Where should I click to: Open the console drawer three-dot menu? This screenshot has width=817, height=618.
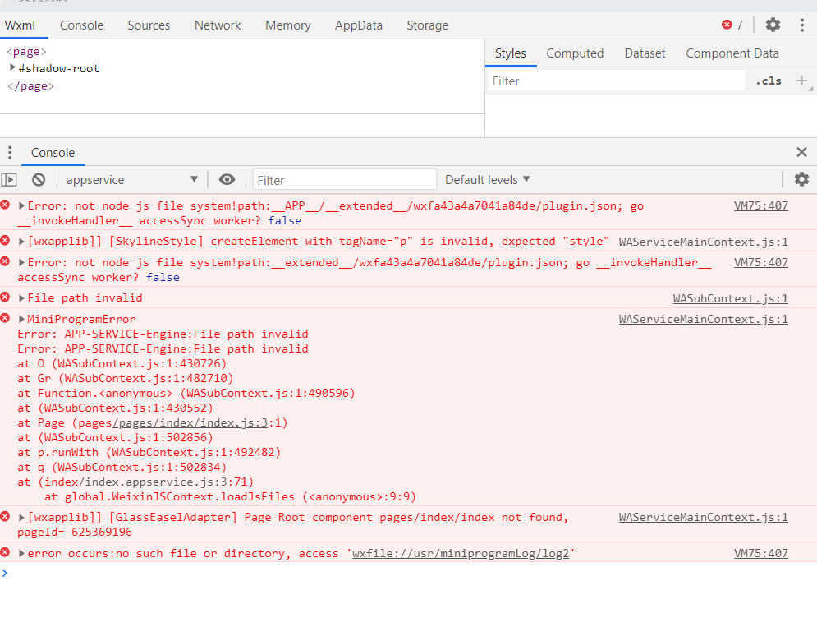pos(9,152)
